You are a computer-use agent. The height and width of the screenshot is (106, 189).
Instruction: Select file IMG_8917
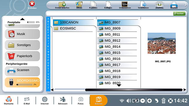point(117,65)
